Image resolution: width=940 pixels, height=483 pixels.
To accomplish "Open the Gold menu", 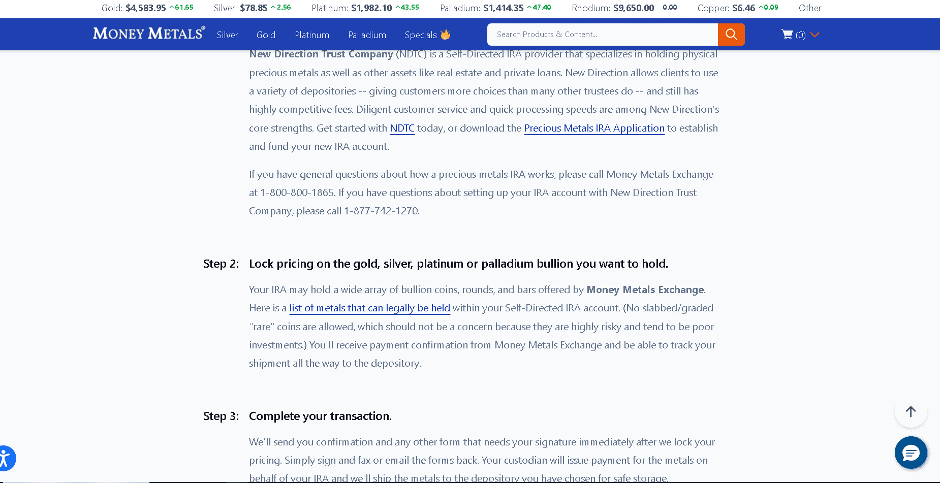I will tap(266, 35).
